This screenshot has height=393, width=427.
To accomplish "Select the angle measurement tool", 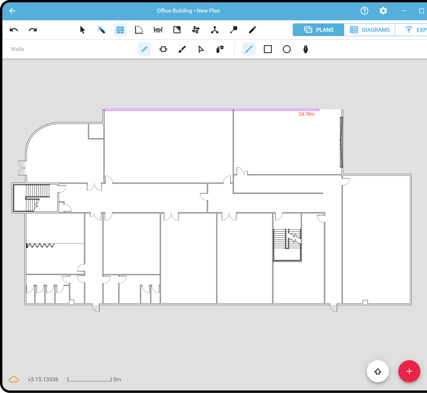I will [x=139, y=30].
